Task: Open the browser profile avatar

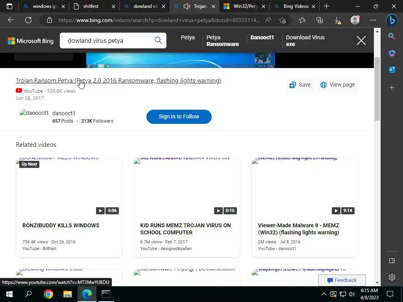Action: pyautogui.click(x=355, y=20)
